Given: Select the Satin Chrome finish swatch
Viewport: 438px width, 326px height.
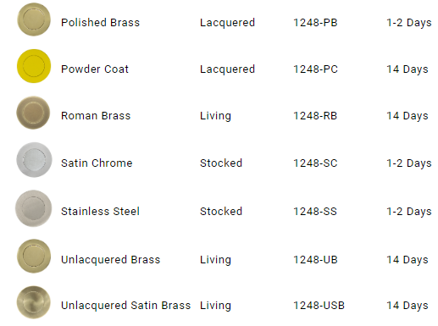Looking at the screenshot, I should click(x=34, y=160).
